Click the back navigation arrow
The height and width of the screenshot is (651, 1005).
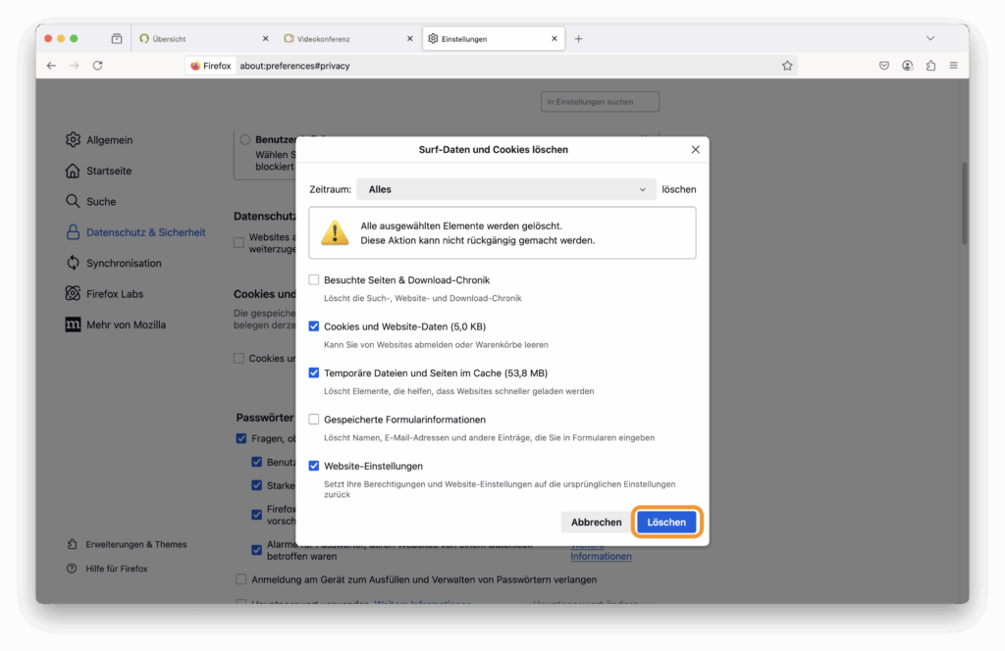pyautogui.click(x=51, y=66)
